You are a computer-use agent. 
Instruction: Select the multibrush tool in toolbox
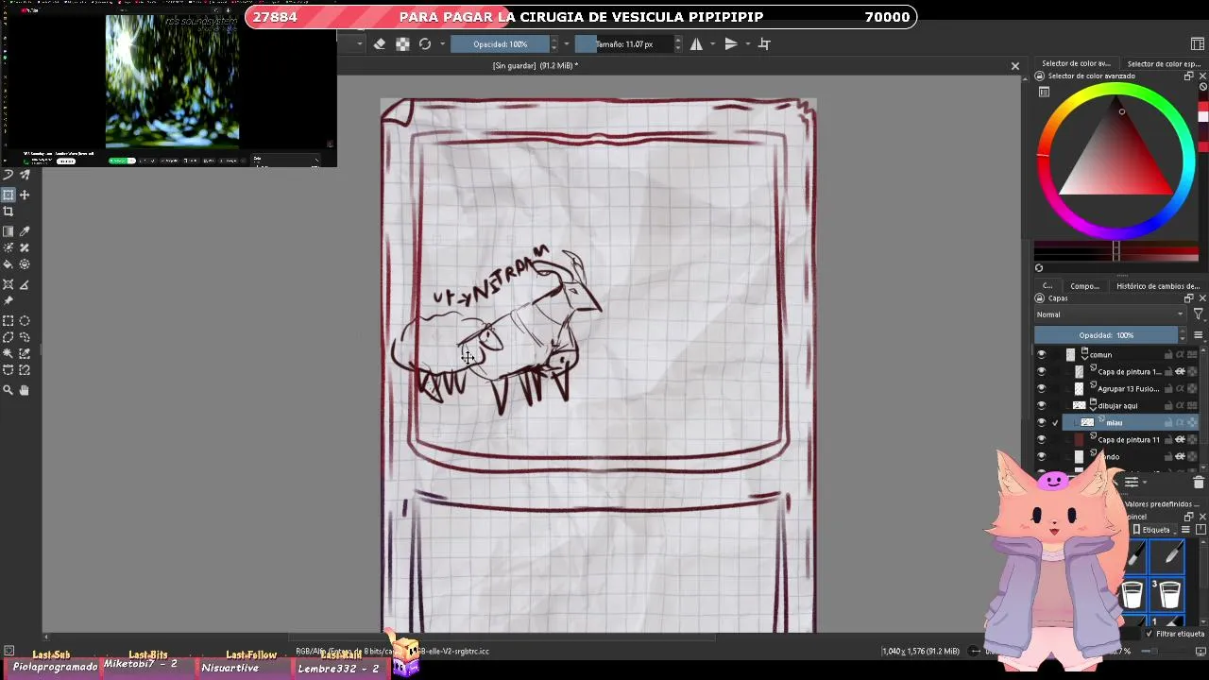click(x=25, y=174)
